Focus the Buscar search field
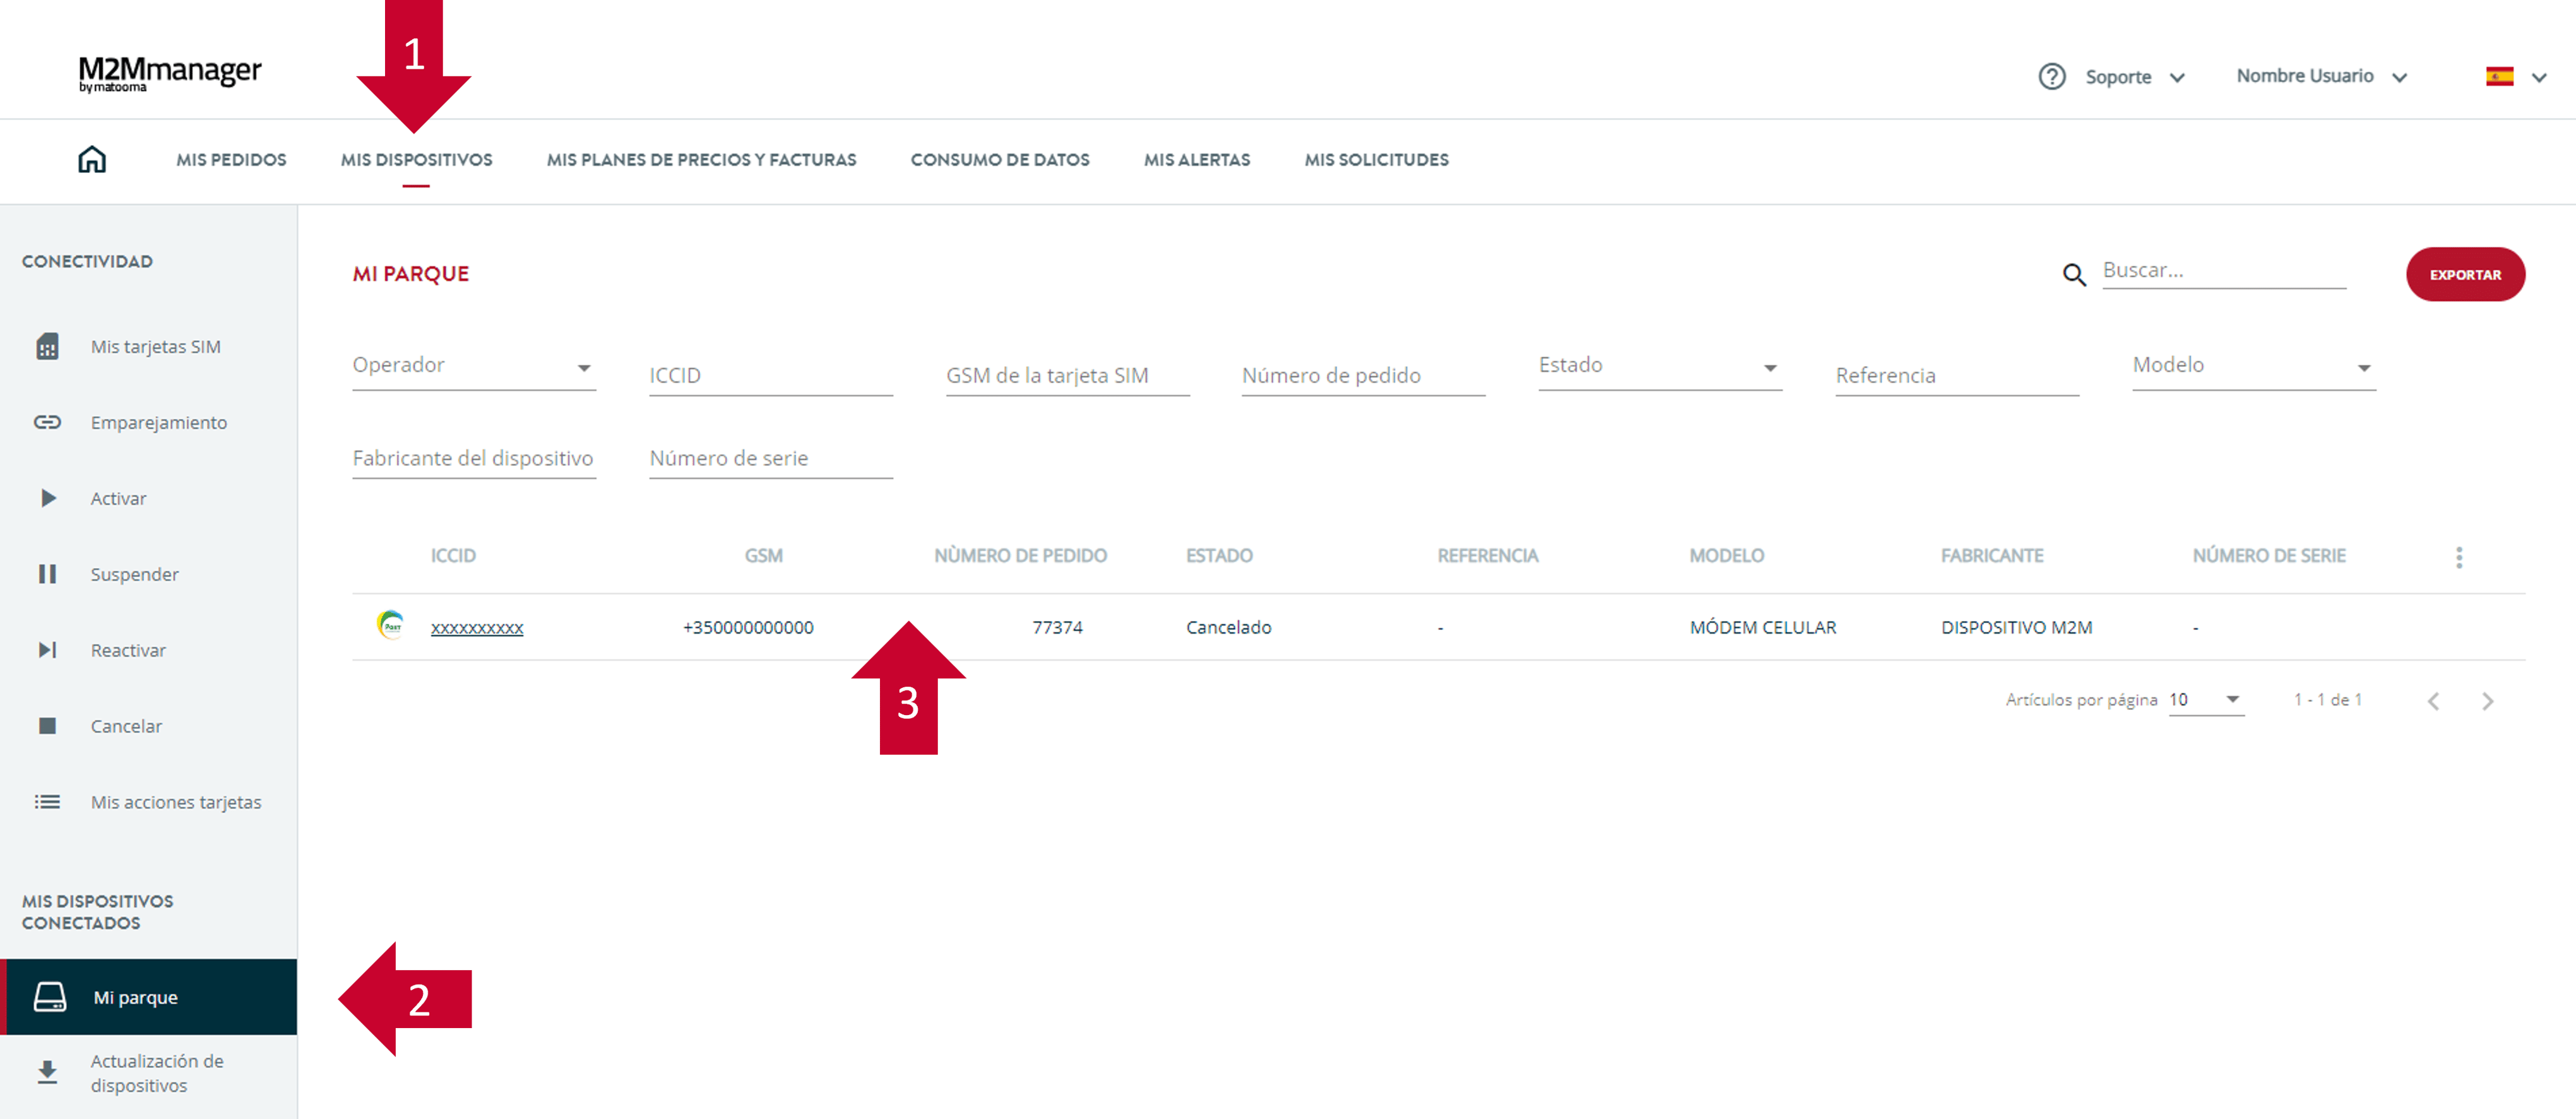 (x=2224, y=271)
